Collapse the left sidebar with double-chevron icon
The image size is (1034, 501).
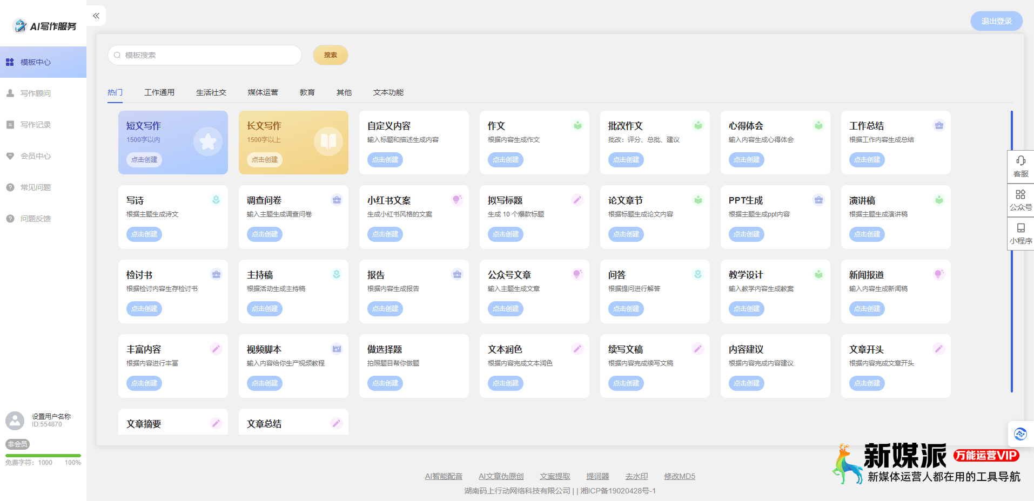96,16
